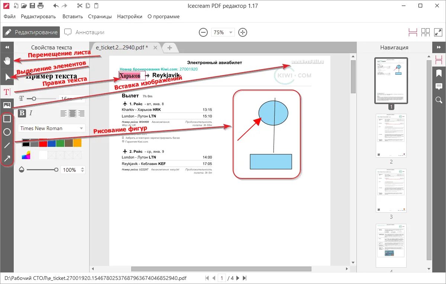Cut with the scissors icon
Screen dimensions: 446x284
[80, 6]
